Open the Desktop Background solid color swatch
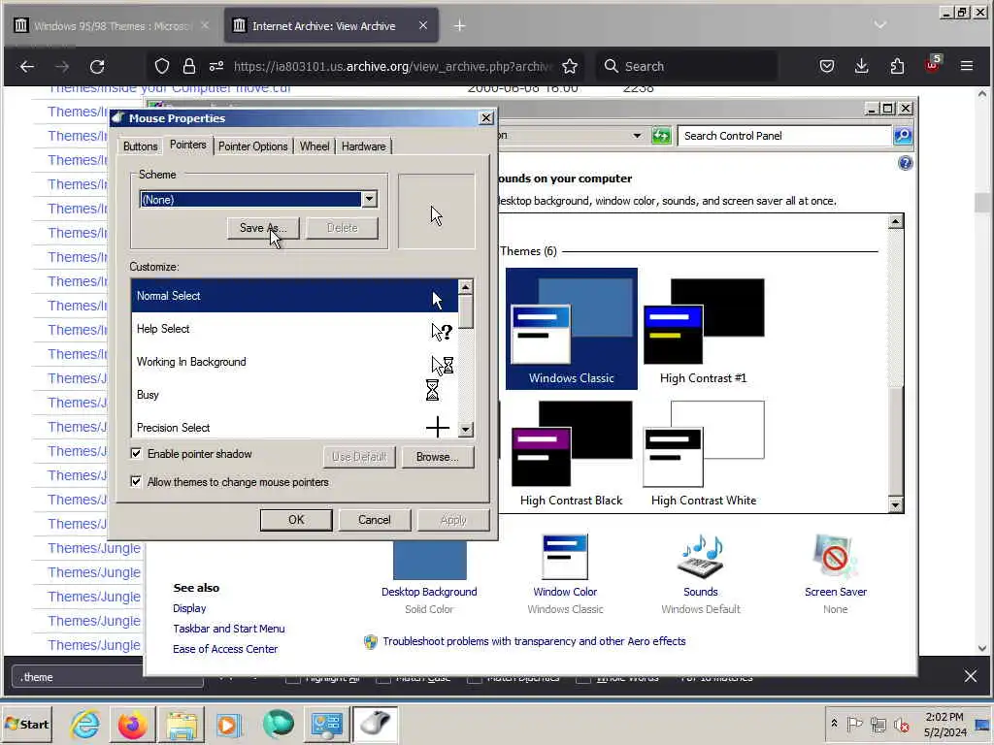994x745 pixels. pos(429,560)
